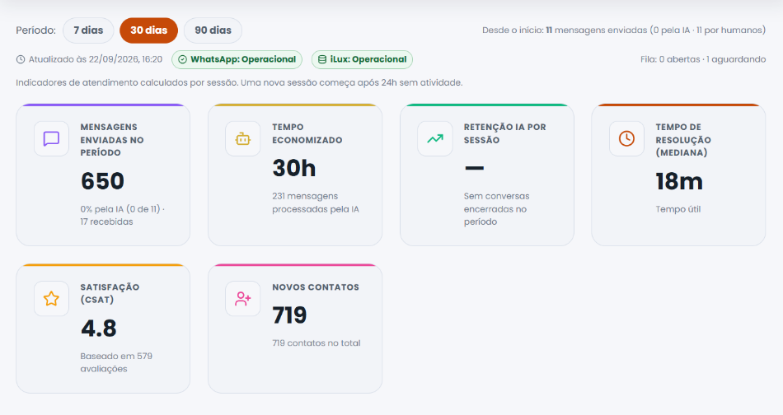Click the checkmark icon in WhatsApp badge
The height and width of the screenshot is (415, 783).
pyautogui.click(x=183, y=59)
